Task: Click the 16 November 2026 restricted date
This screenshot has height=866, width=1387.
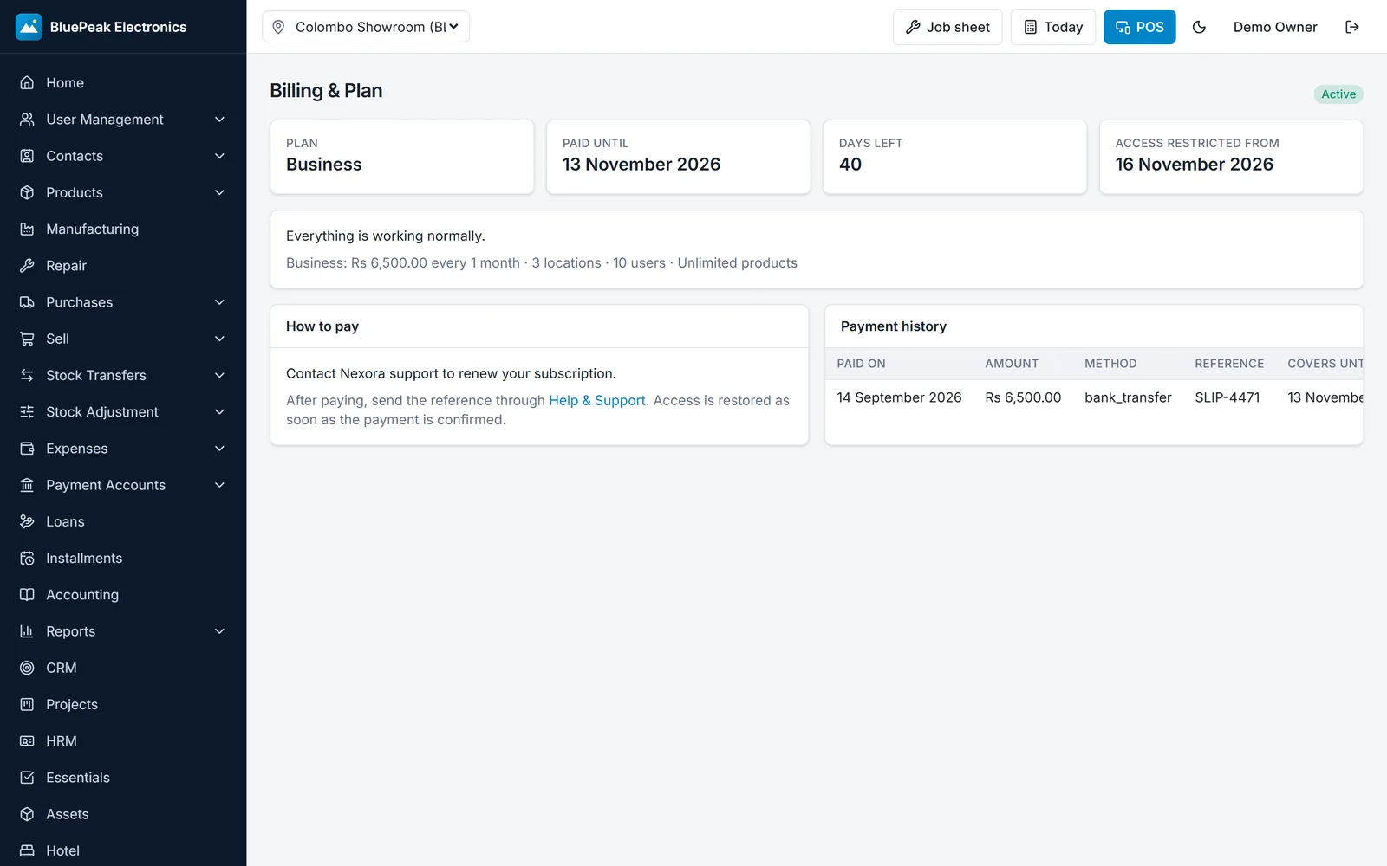Action: pyautogui.click(x=1194, y=165)
